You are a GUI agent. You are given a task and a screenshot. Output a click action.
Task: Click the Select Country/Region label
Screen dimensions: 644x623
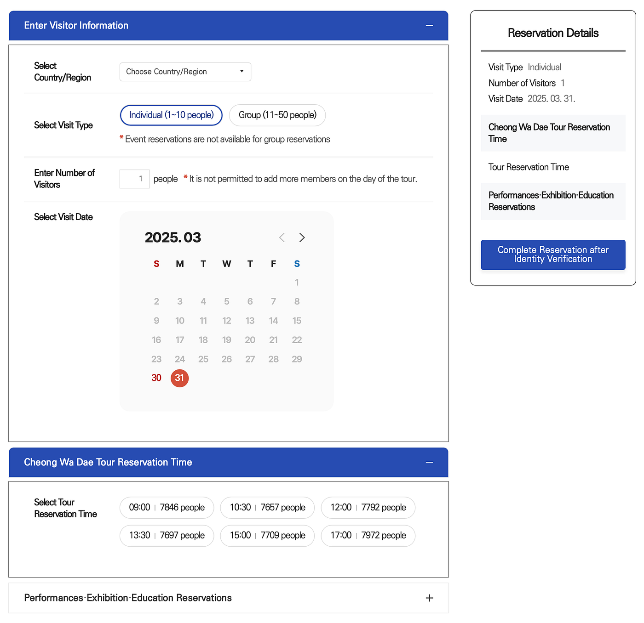tap(63, 72)
